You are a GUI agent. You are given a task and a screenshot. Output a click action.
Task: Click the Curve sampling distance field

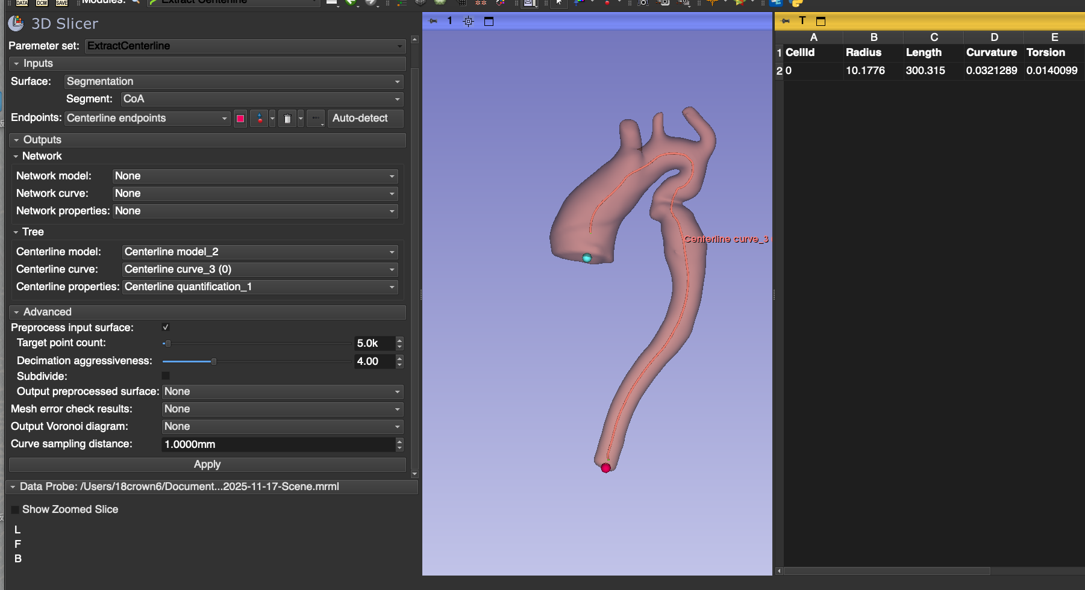pyautogui.click(x=277, y=444)
